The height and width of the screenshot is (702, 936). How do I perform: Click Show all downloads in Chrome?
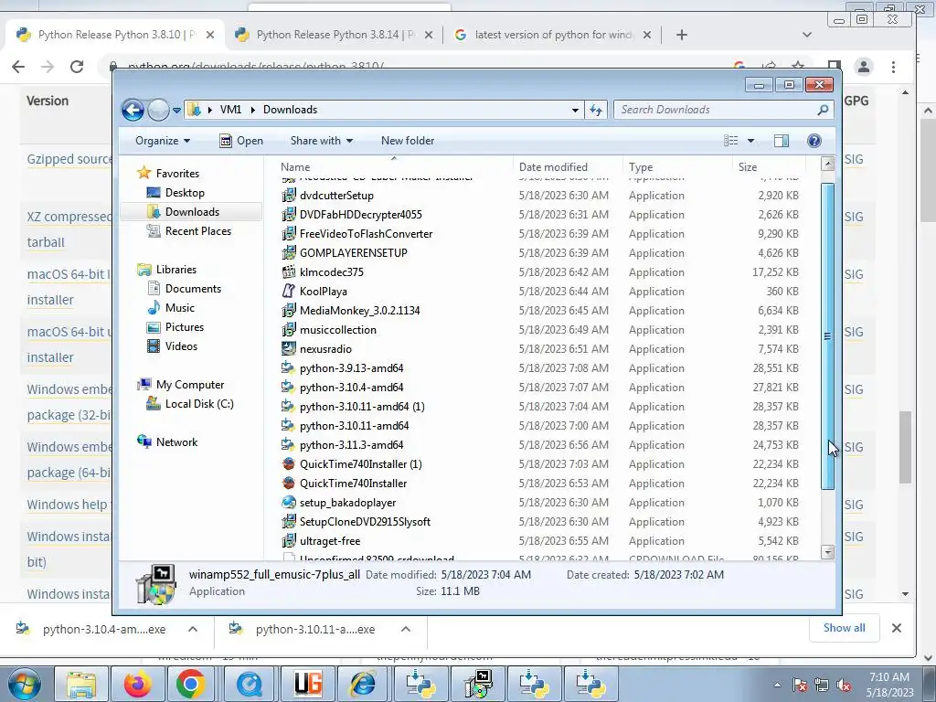click(844, 628)
